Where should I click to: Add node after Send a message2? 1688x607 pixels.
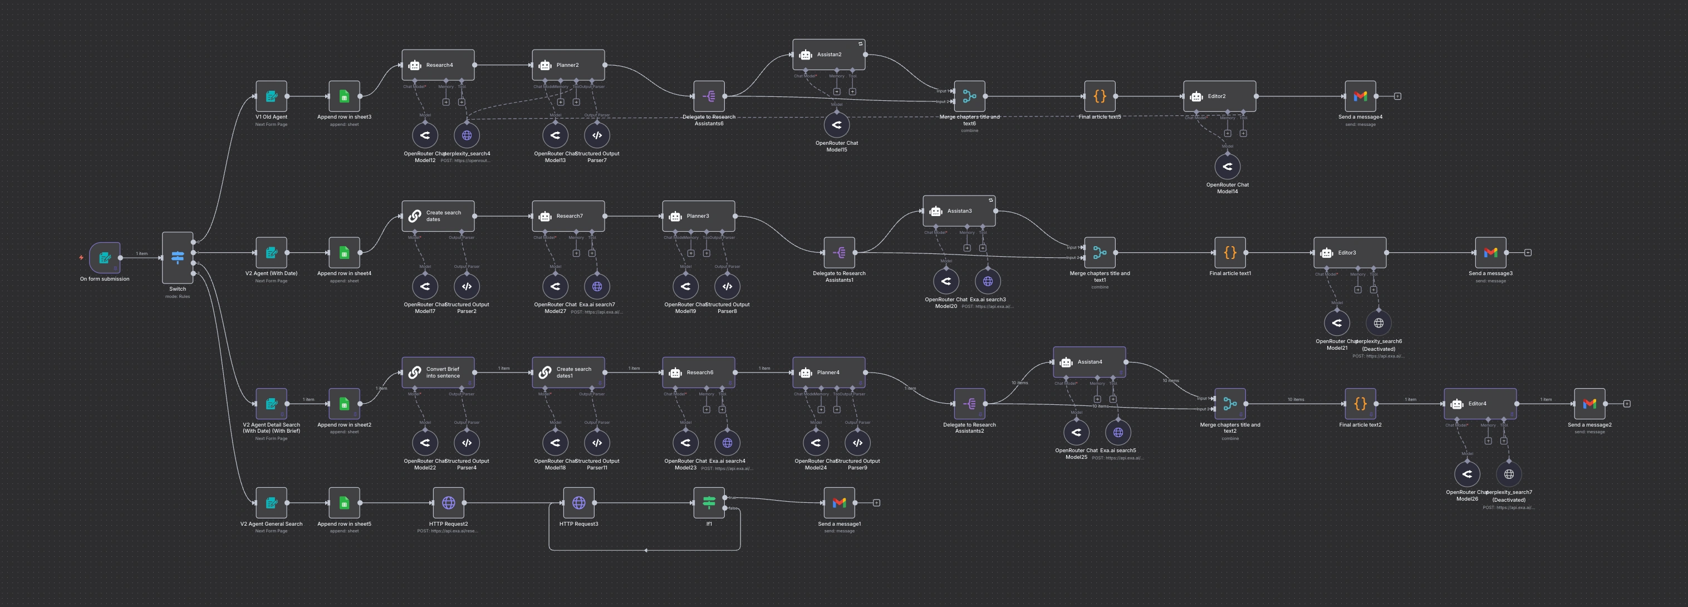click(x=1626, y=404)
